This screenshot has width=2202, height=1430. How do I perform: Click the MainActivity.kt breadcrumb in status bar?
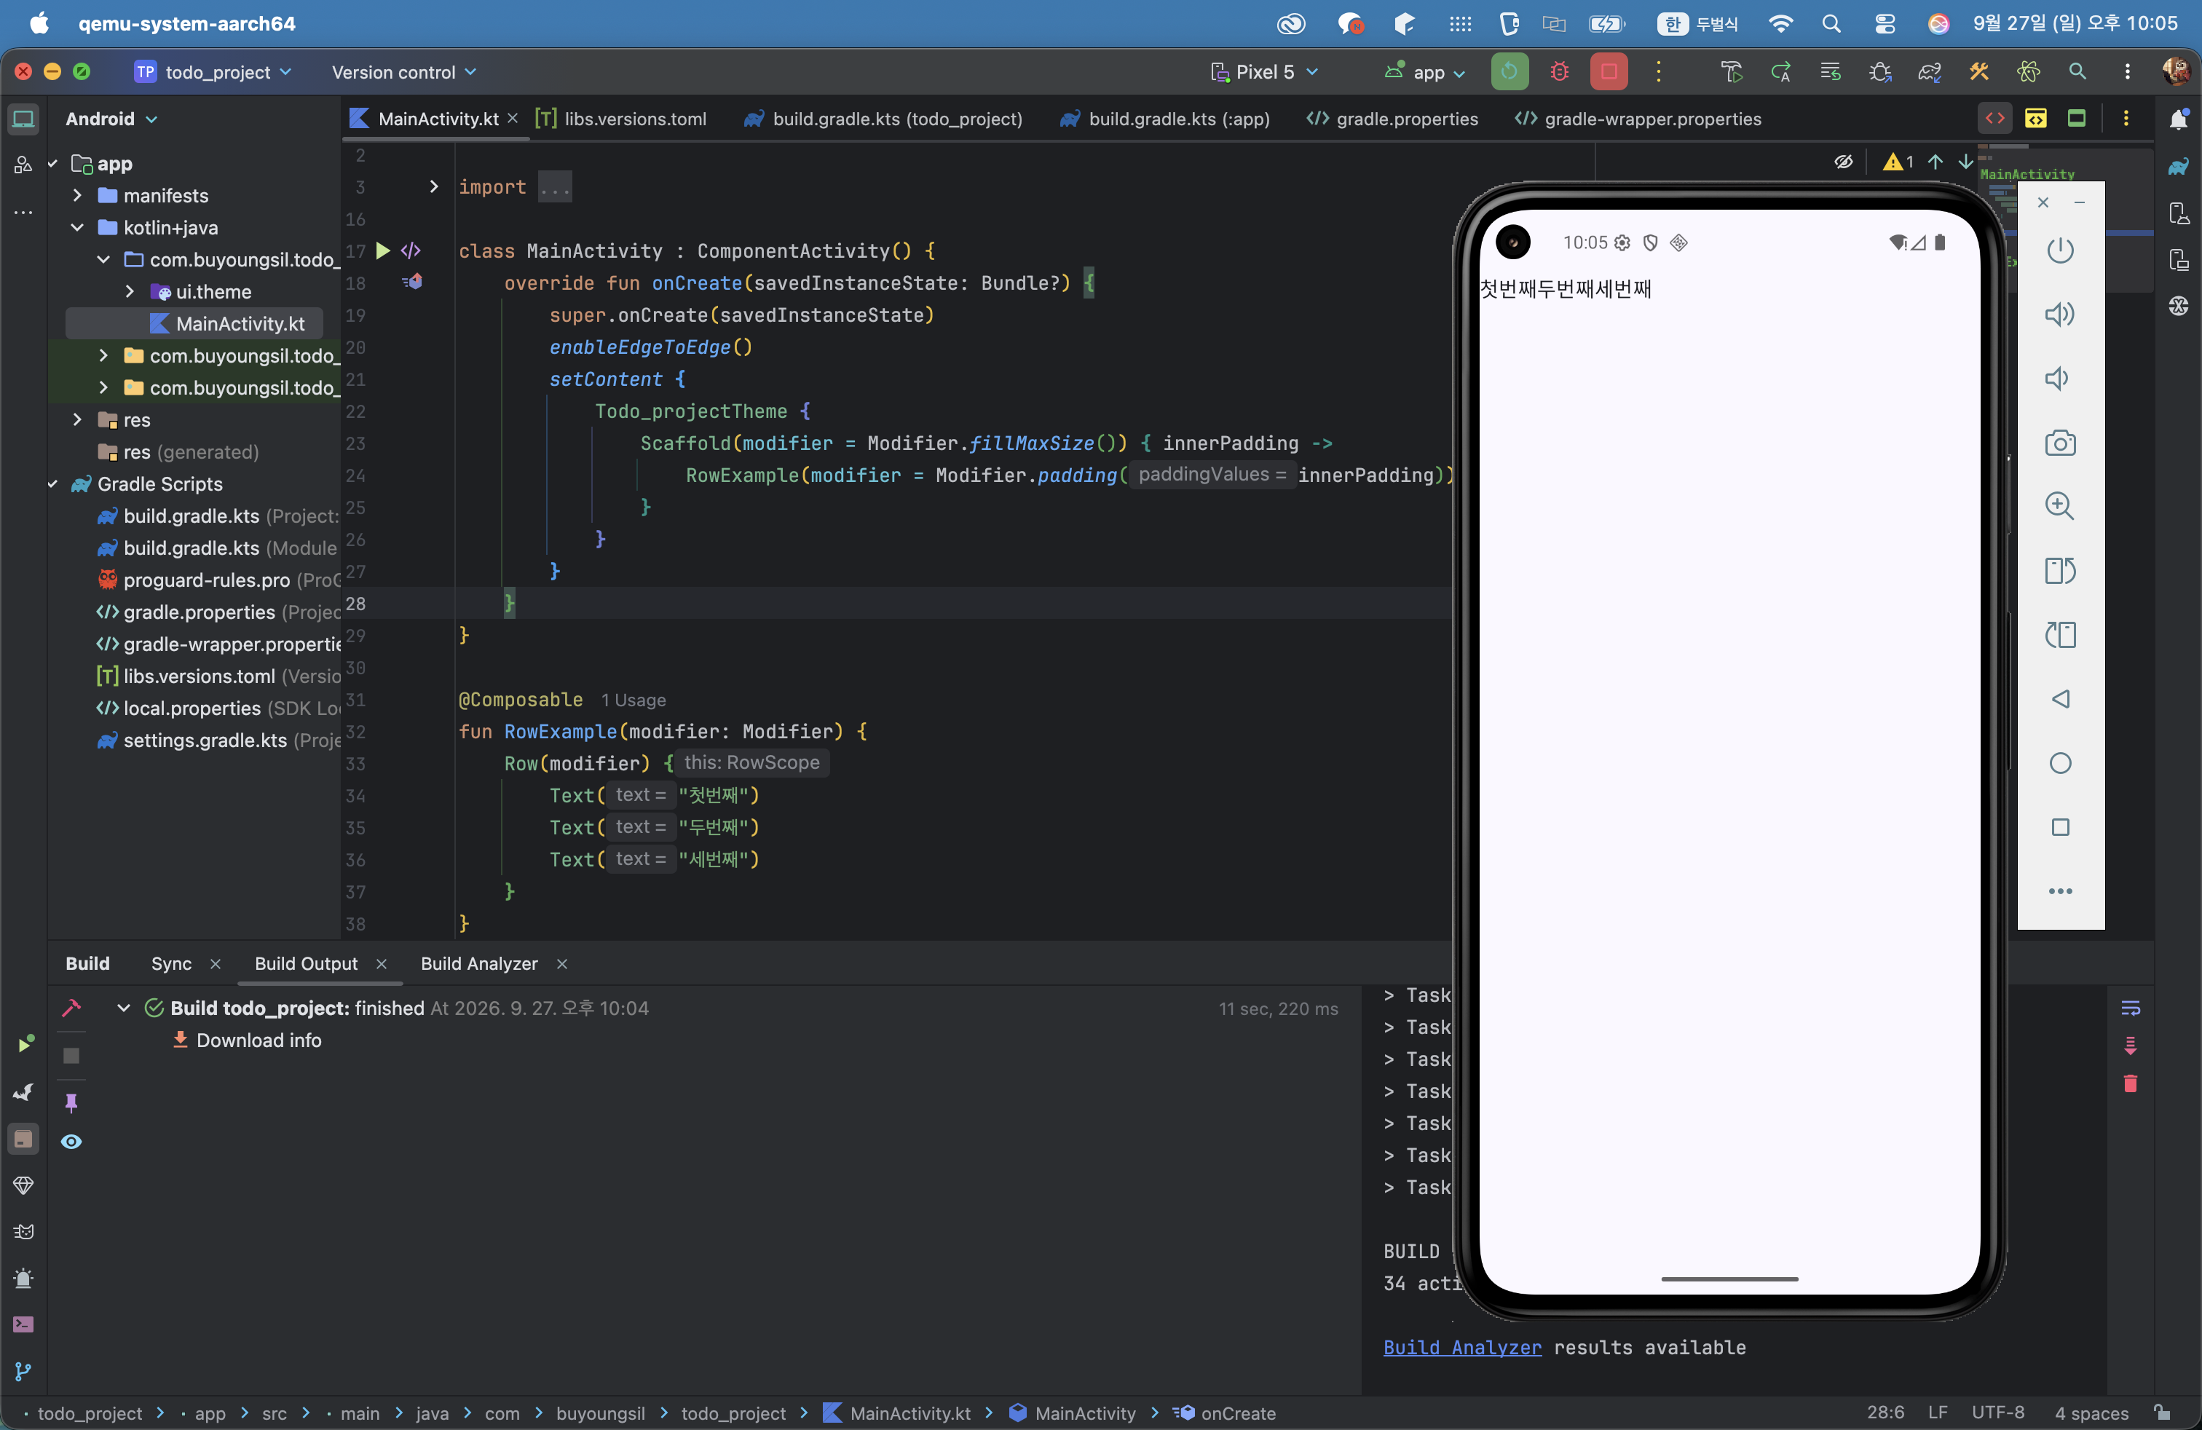897,1413
